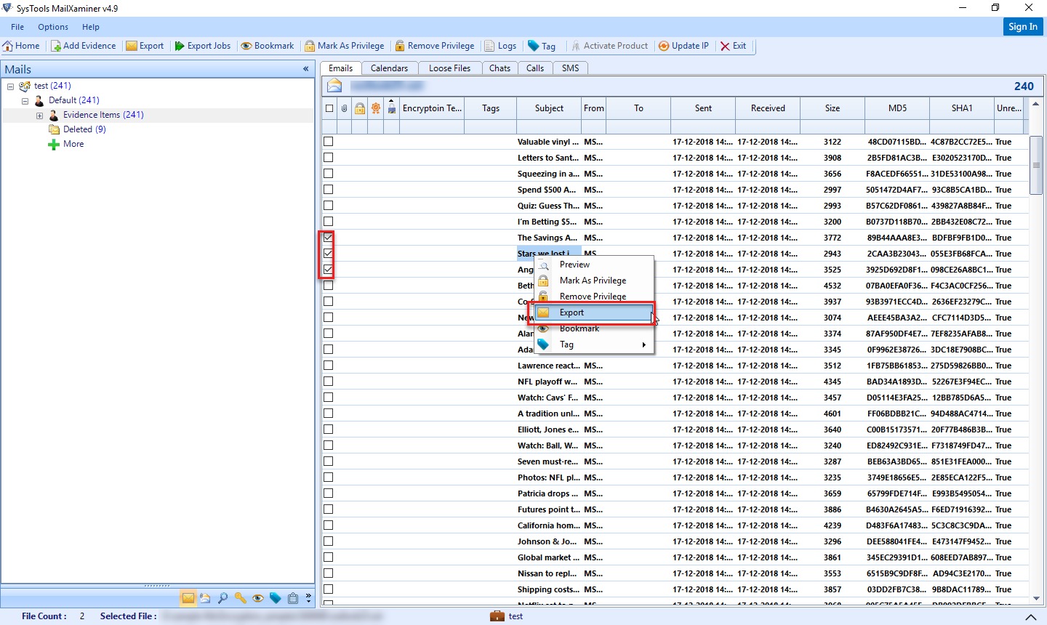The image size is (1047, 625).
Task: Click Update IP in toolbar
Action: point(683,46)
